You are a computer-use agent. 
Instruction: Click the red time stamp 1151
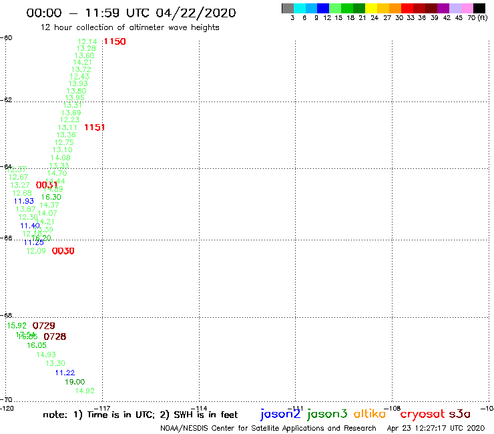pyautogui.click(x=95, y=128)
